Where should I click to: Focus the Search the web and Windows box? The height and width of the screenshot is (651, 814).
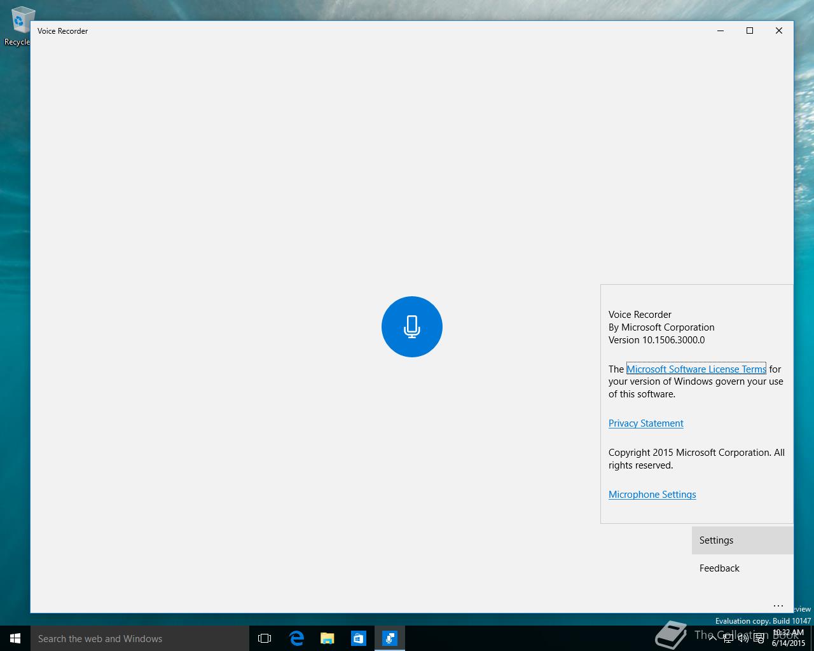(139, 638)
